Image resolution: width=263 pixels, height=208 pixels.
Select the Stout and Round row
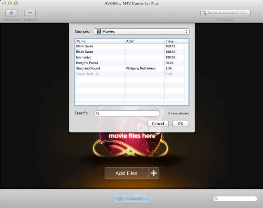[x=130, y=68]
